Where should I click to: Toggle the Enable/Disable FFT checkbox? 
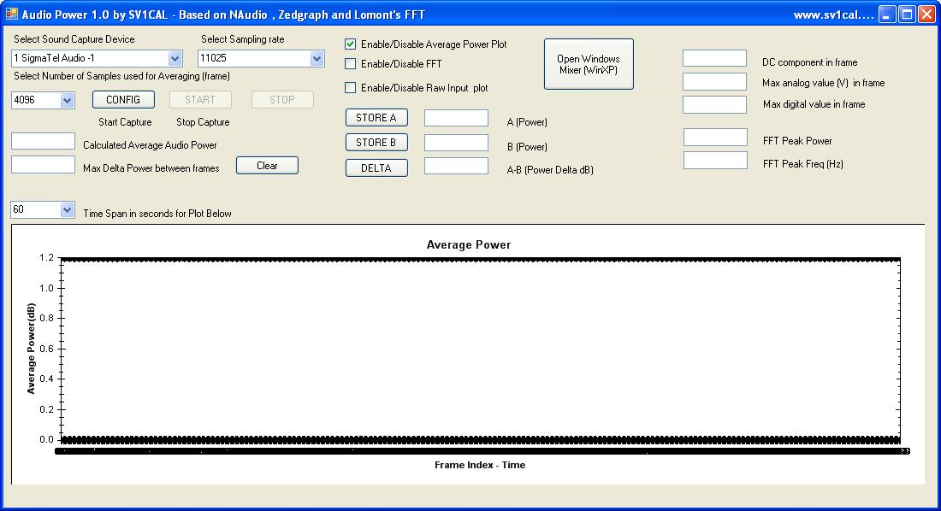click(x=351, y=64)
